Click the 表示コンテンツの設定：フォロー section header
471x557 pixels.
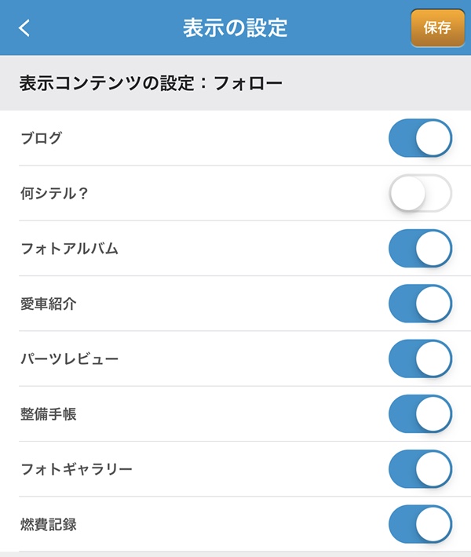(151, 83)
